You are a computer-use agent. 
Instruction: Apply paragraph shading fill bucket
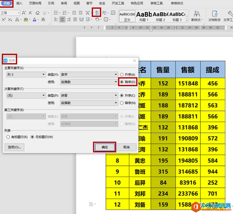(x=97, y=19)
